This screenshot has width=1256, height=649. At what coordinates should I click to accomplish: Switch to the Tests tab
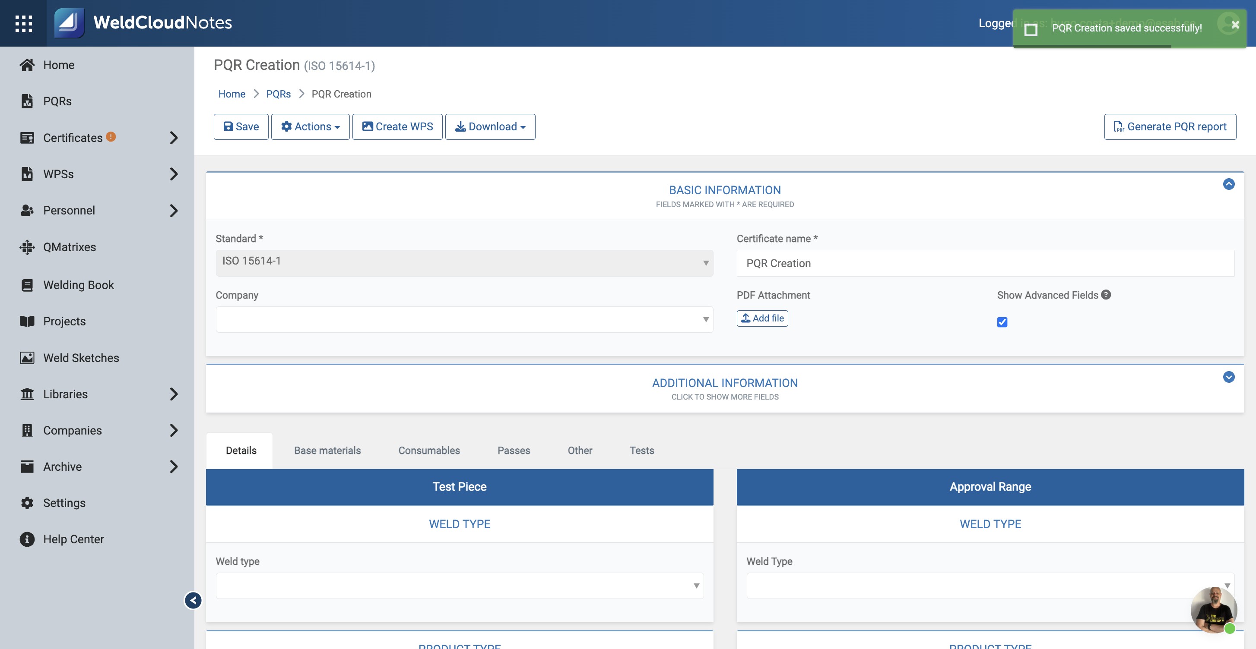[x=642, y=450]
